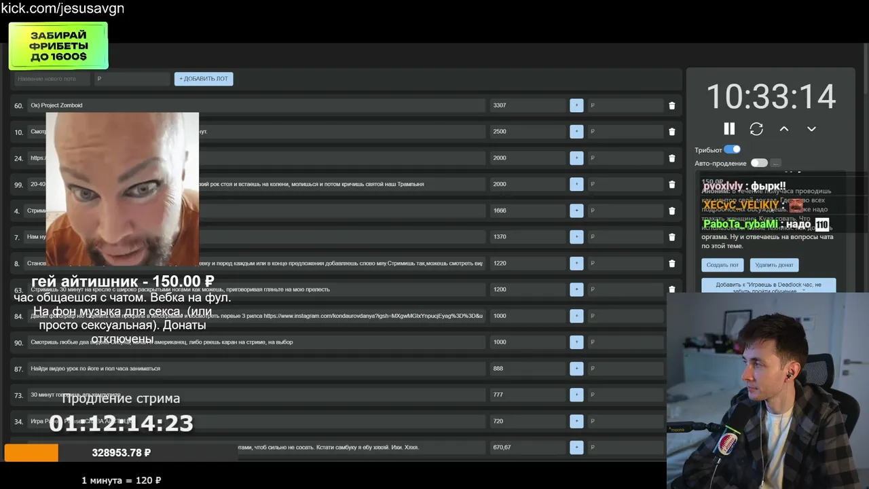Edit lot 63 armchair stream description
This screenshot has width=869, height=489.
257,289
